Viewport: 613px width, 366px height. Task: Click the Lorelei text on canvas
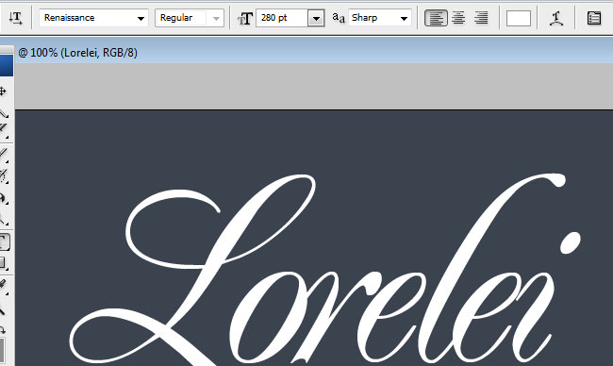point(325,270)
